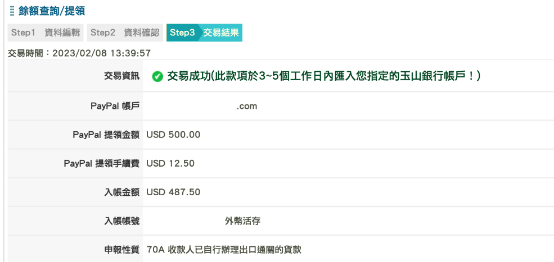The image size is (554, 262).
Task: Select the Step2 資料確認 step tab
Action: 125,33
